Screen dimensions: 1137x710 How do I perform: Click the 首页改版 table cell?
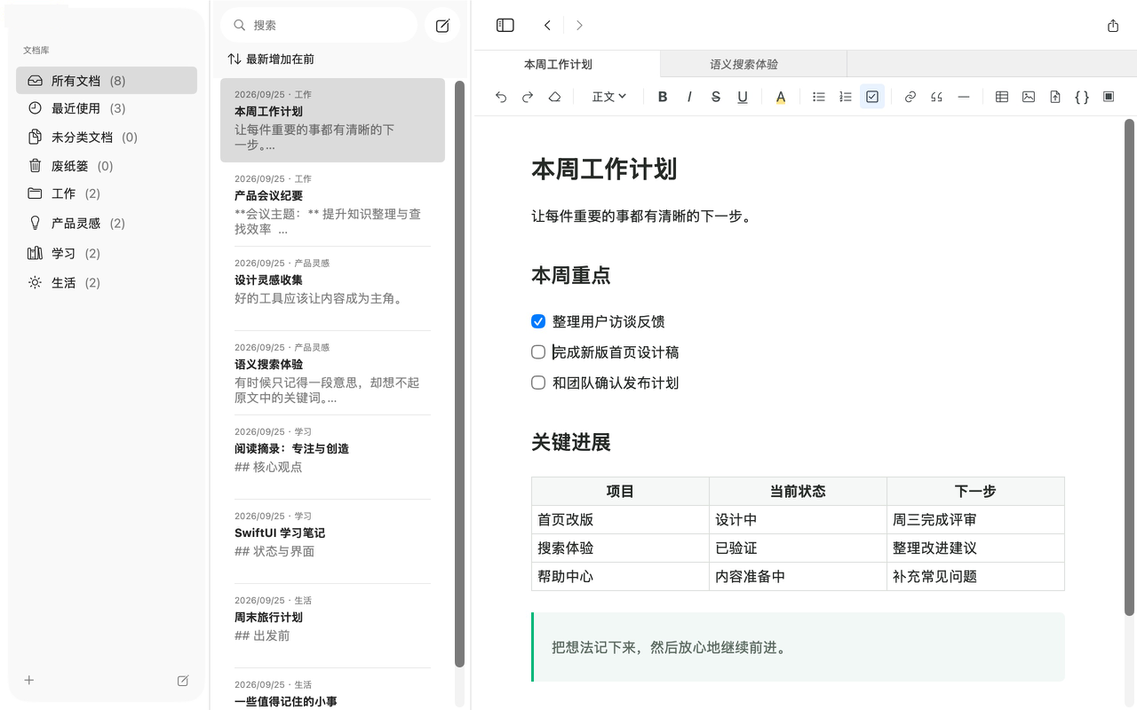coord(620,520)
